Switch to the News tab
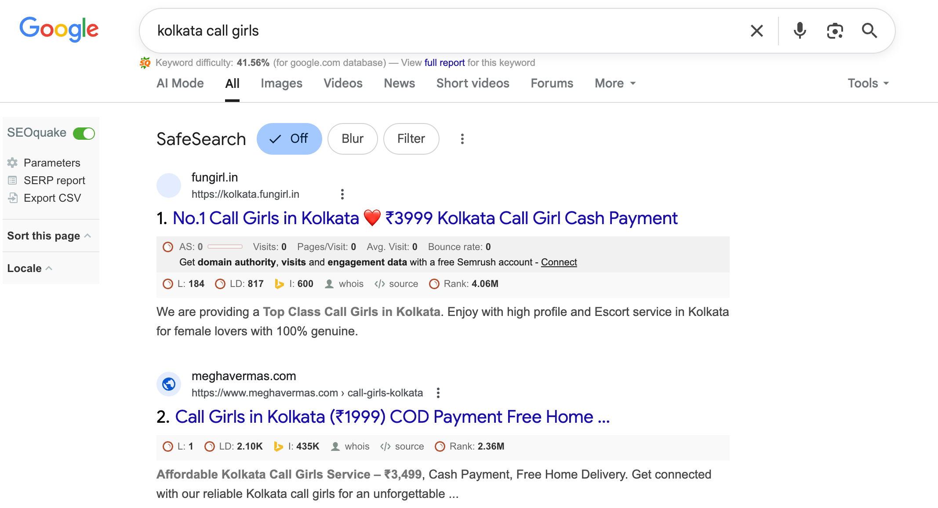This screenshot has height=508, width=938. pos(399,83)
